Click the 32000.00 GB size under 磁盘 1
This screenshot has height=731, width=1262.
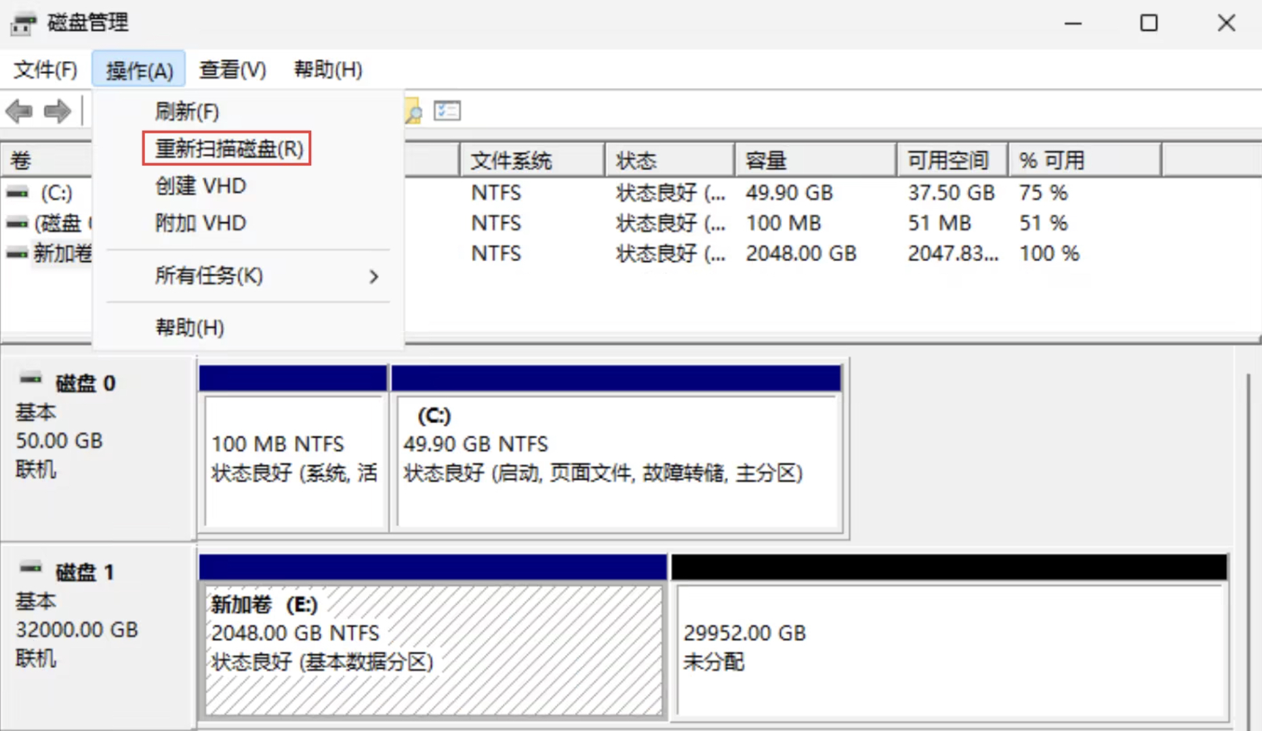[x=77, y=630]
